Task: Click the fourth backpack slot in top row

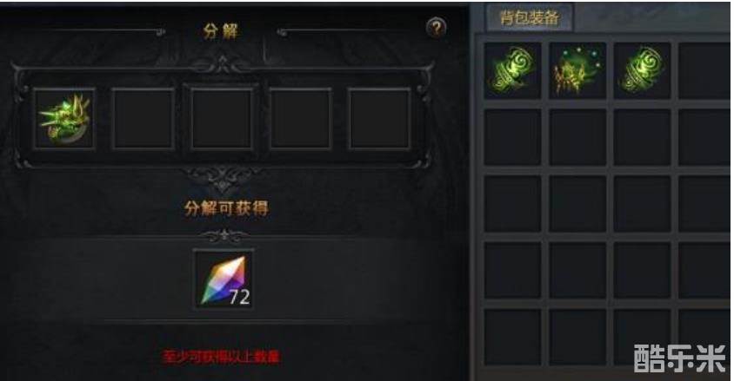Action: (x=705, y=70)
